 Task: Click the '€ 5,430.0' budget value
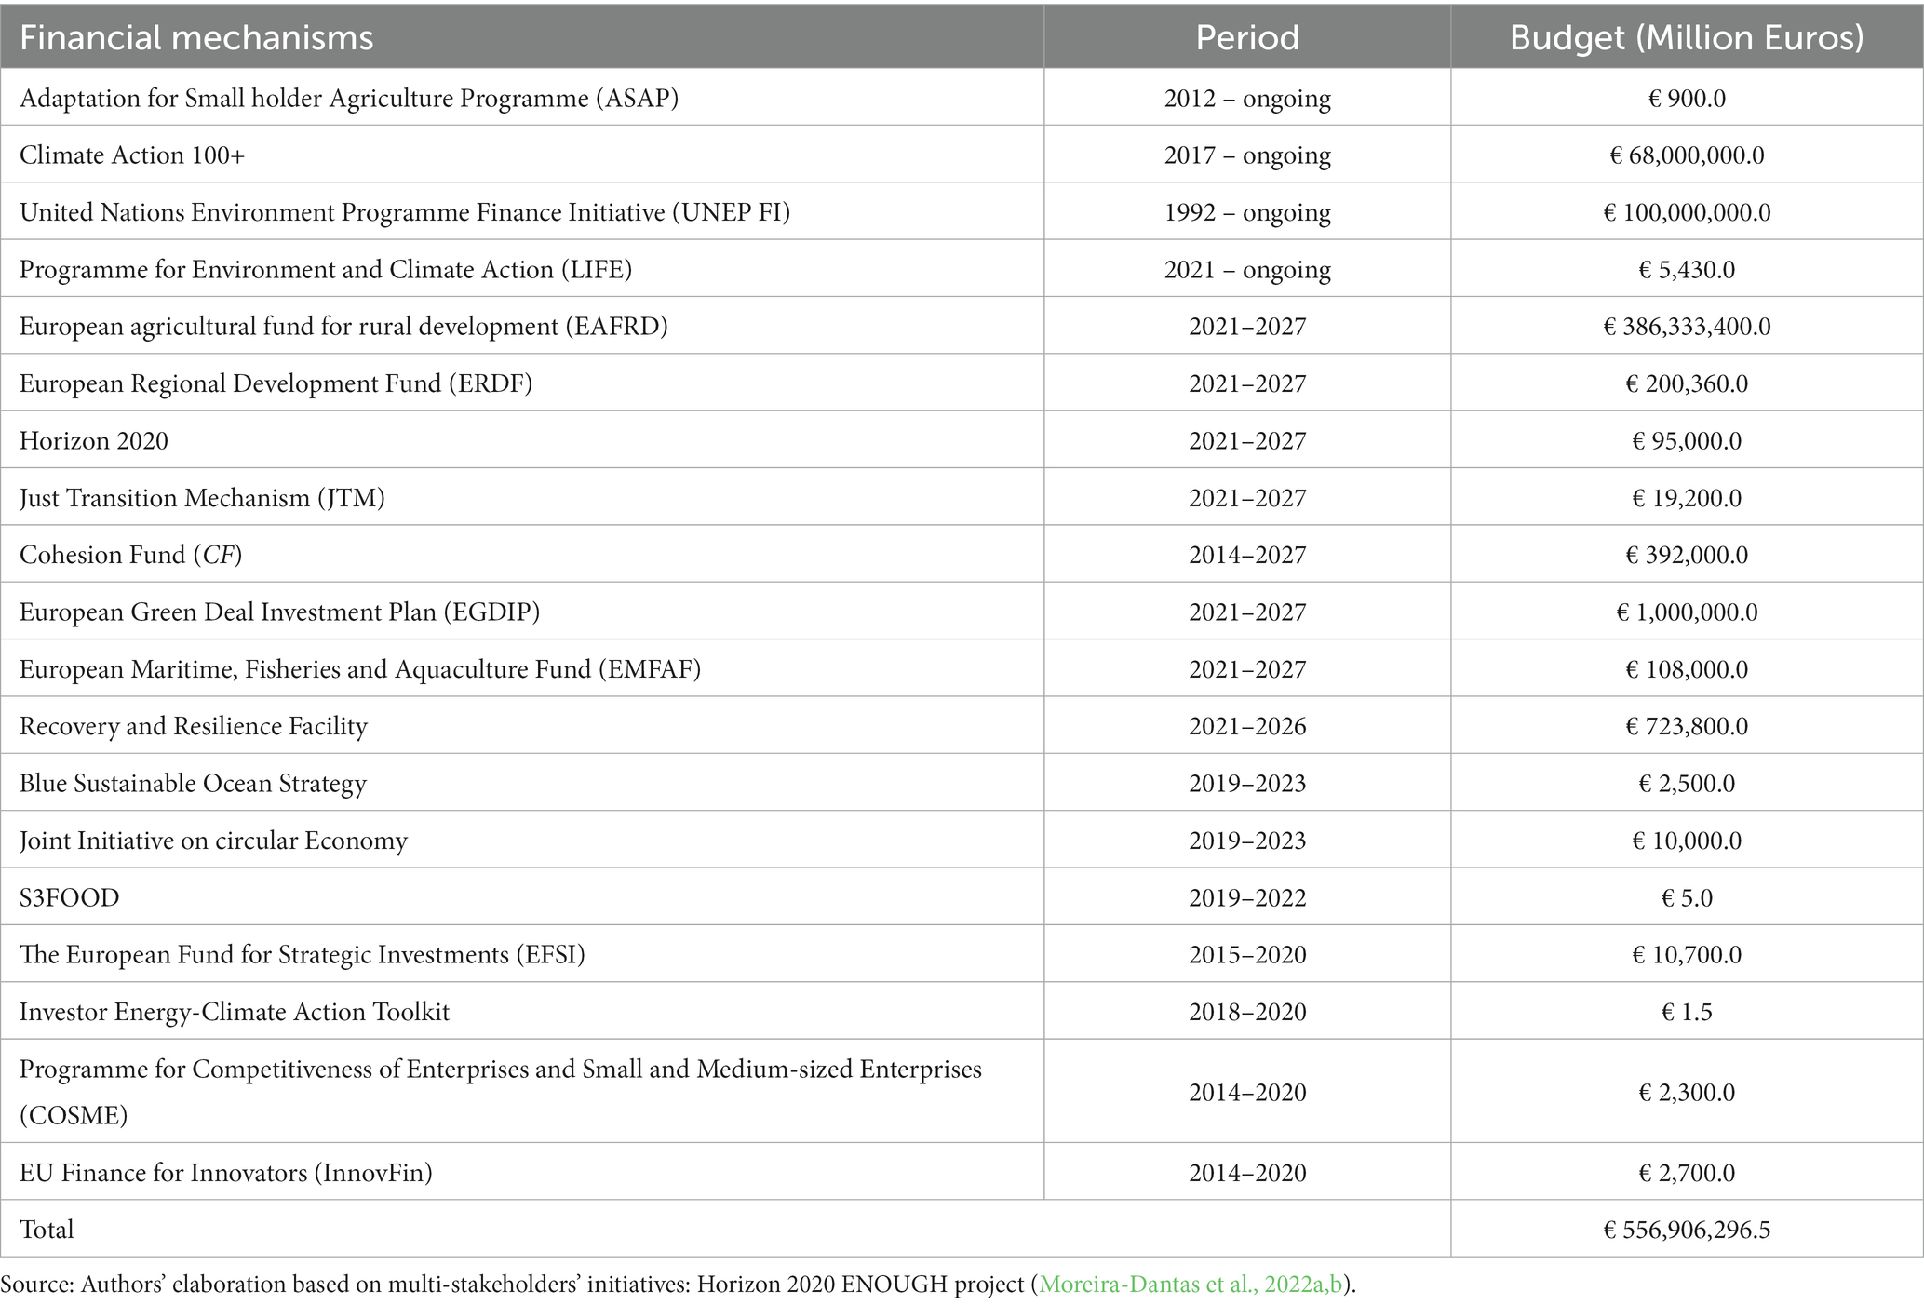[1687, 269]
